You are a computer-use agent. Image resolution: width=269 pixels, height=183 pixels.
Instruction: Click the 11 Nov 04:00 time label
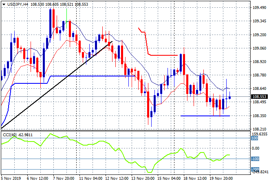click(x=91, y=179)
